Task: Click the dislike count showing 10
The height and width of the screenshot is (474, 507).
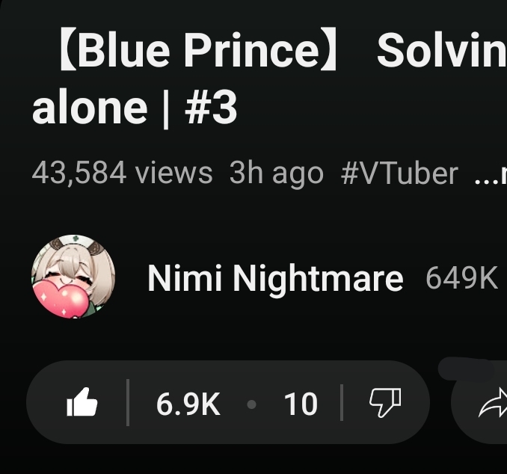Action: pos(301,404)
